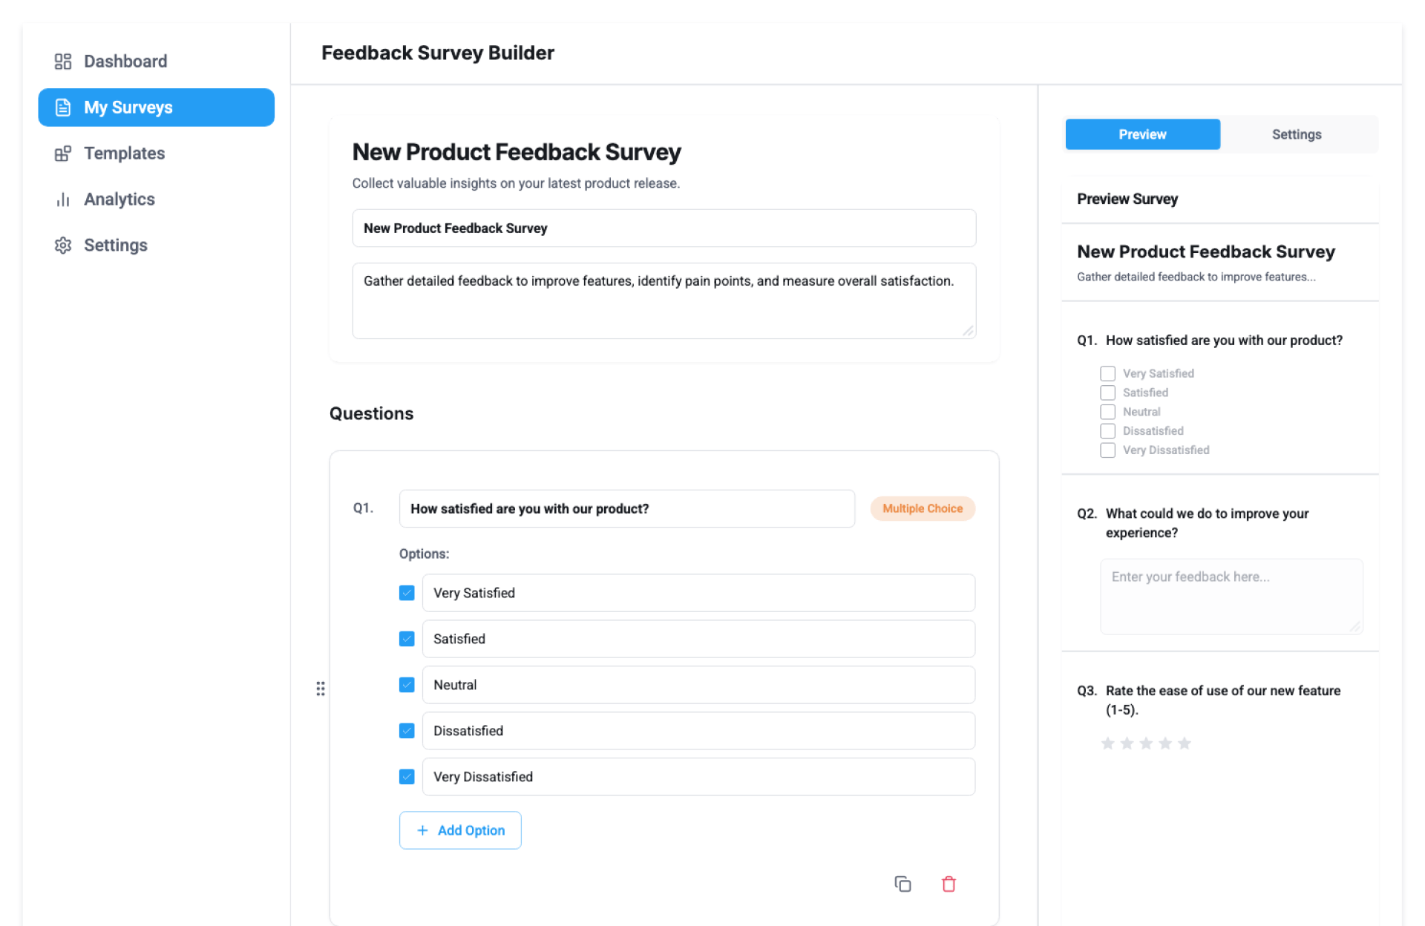Select the Preview tab
This screenshot has height=926, width=1425.
(1142, 134)
